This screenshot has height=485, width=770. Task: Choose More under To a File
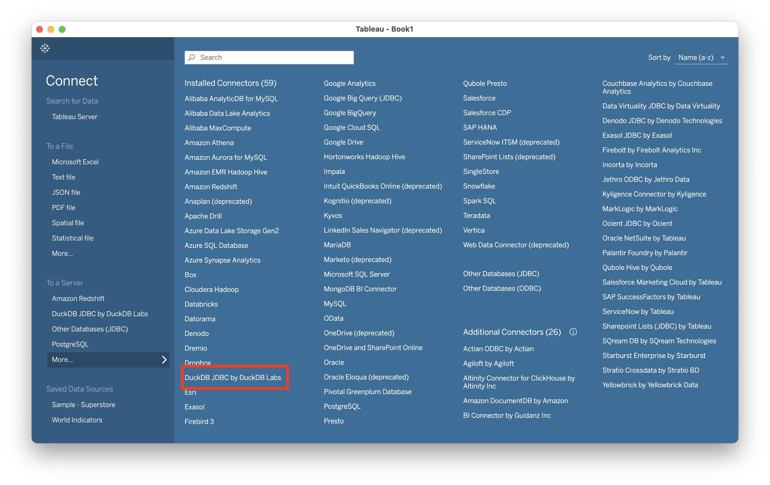pyautogui.click(x=62, y=254)
